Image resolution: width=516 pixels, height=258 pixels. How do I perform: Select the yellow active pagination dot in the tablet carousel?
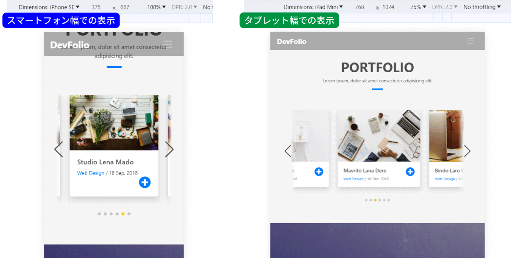(x=375, y=200)
